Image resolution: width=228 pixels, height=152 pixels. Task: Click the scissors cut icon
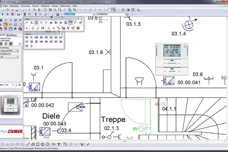click(29, 10)
